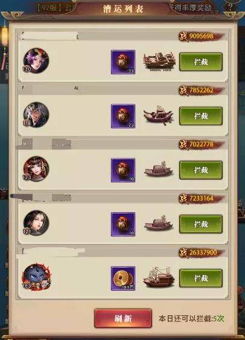Image resolution: width=245 pixels, height=340 pixels.
Task: Intercept the player with power 7233164
Action: coord(201,224)
